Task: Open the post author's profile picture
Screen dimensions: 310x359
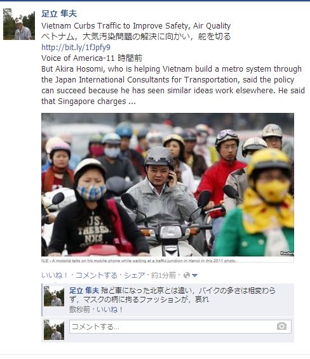Action: pyautogui.click(x=19, y=24)
